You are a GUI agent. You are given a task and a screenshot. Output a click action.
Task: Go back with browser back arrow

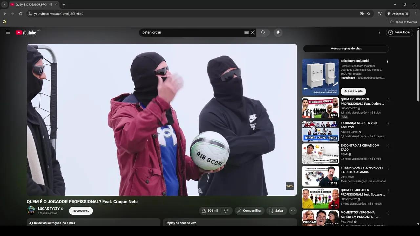pos(5,14)
